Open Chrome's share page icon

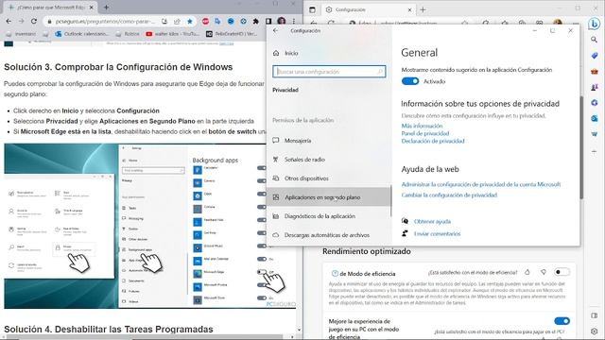tap(177, 21)
